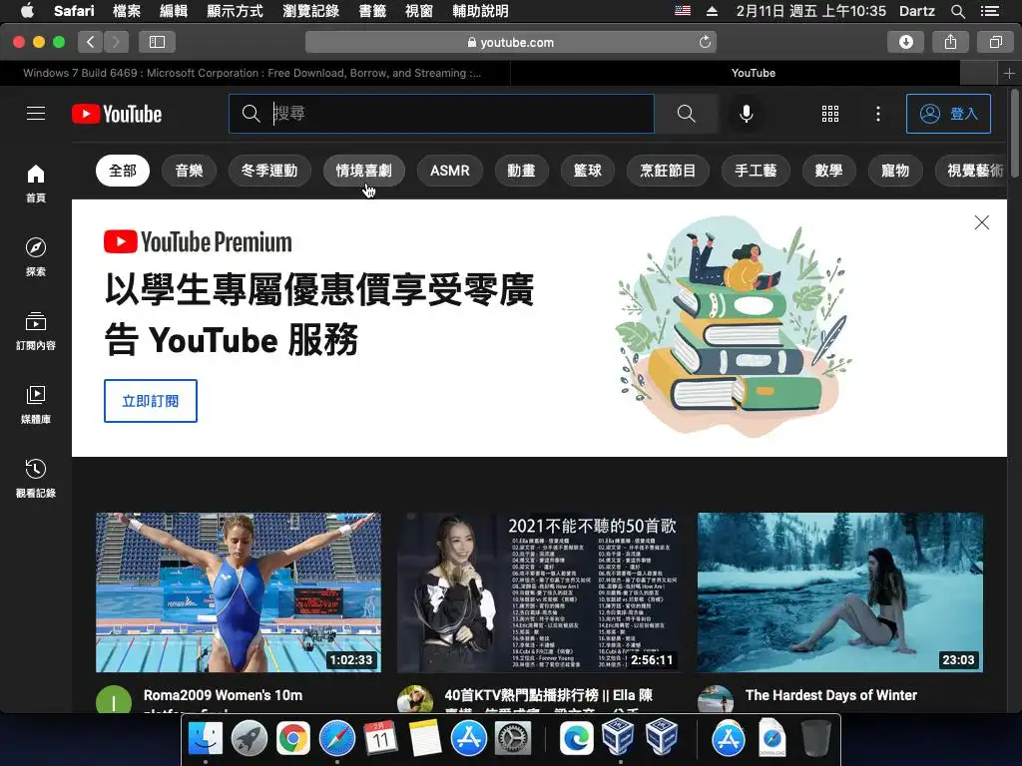Open the 2021不能不聽的50首歌 thumbnail
Image resolution: width=1022 pixels, height=766 pixels.
coord(540,592)
